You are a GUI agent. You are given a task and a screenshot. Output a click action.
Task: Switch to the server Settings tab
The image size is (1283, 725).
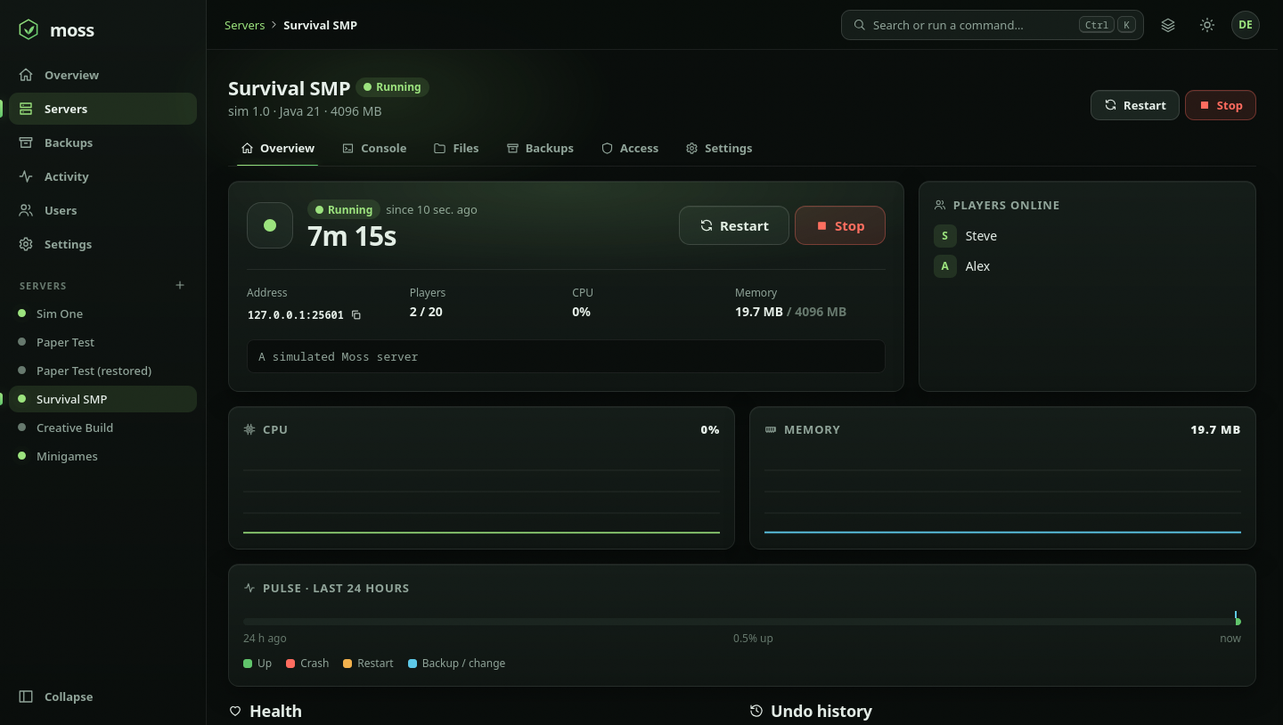[719, 148]
